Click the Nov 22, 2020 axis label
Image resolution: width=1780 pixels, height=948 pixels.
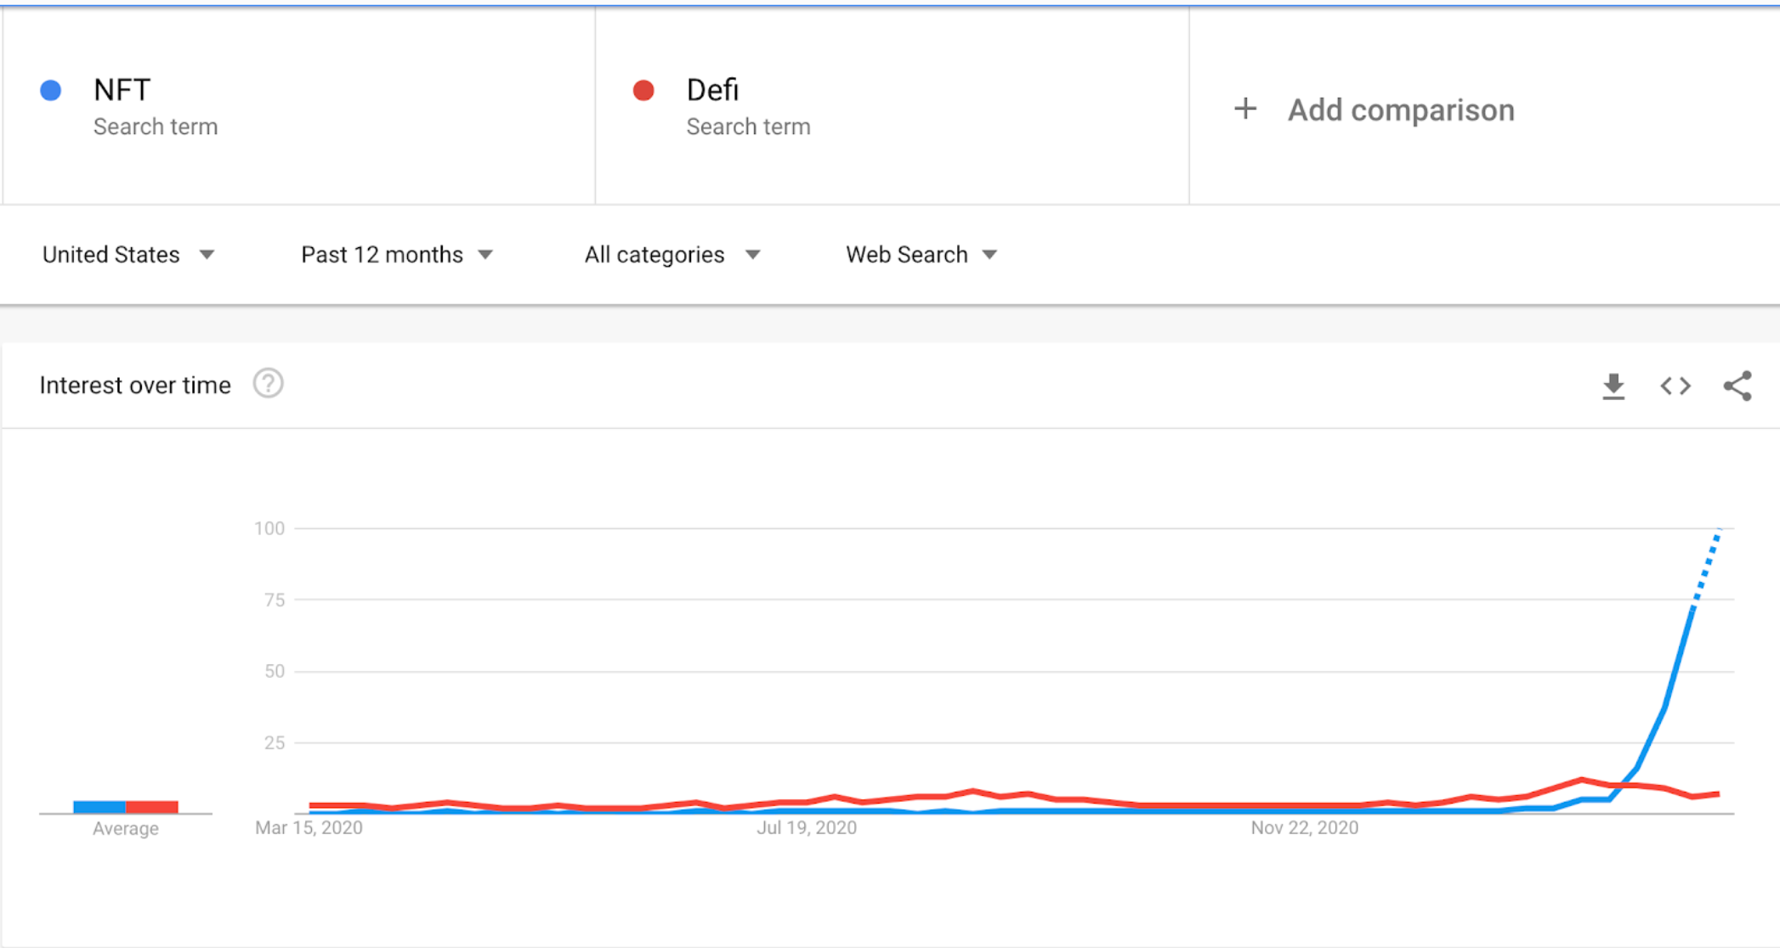coord(1304,827)
